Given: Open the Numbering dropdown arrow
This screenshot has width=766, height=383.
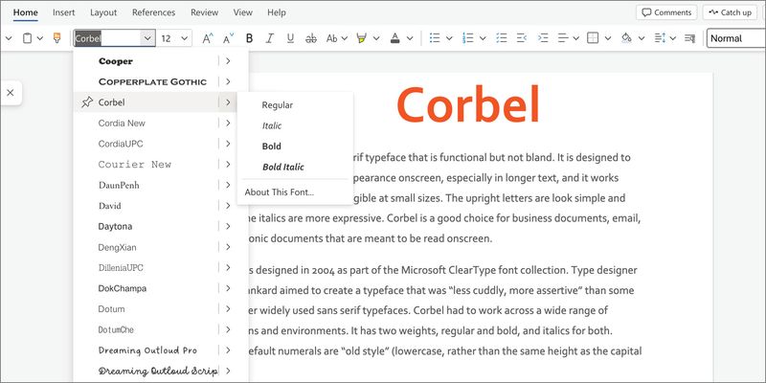Looking at the screenshot, I should click(483, 38).
